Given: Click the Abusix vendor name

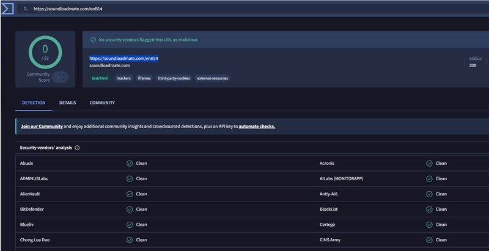Looking at the screenshot, I should click(x=26, y=164).
